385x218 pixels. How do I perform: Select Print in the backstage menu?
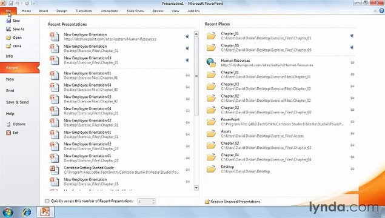point(10,91)
